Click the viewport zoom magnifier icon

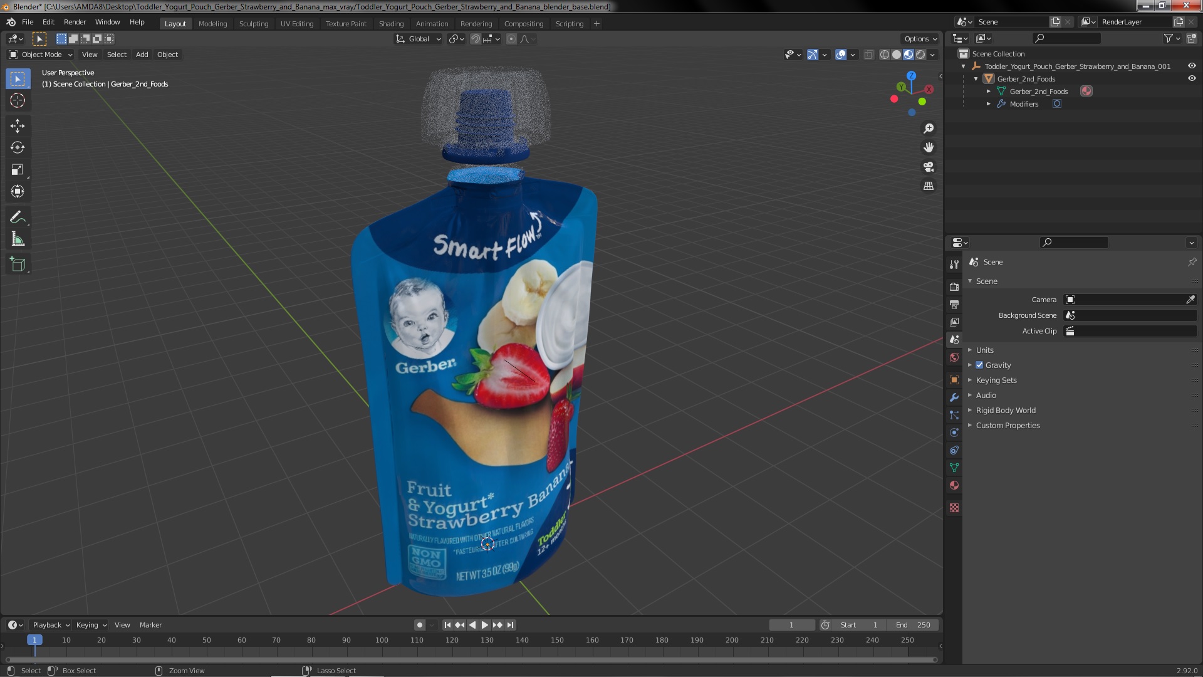pyautogui.click(x=929, y=129)
